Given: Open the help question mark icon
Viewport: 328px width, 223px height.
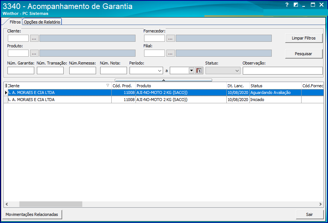Looking at the screenshot, I should click(x=287, y=5).
